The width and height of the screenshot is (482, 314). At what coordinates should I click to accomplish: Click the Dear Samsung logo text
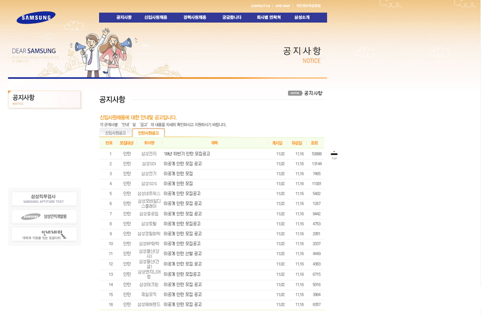click(34, 51)
